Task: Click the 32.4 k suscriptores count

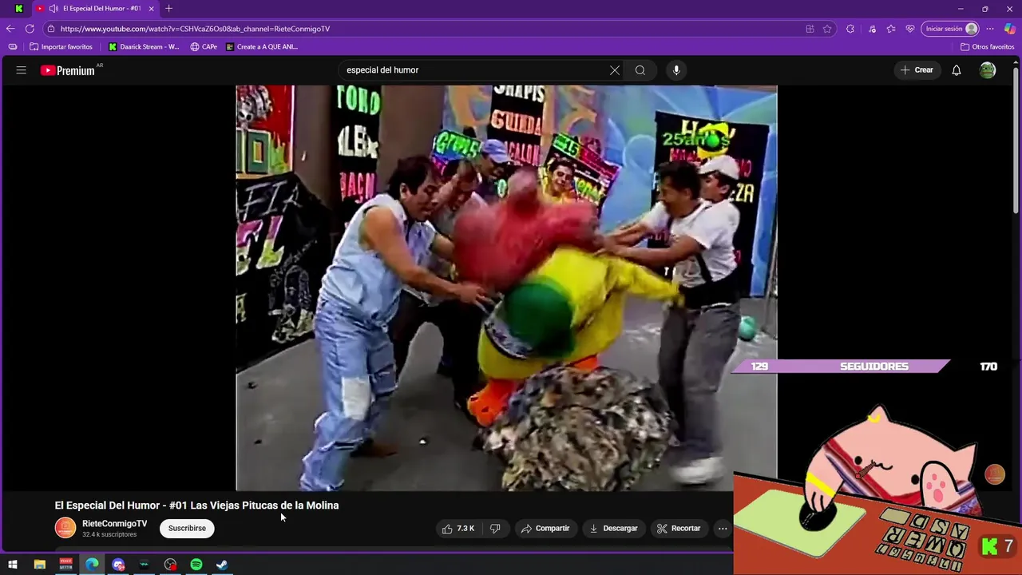Action: point(109,535)
